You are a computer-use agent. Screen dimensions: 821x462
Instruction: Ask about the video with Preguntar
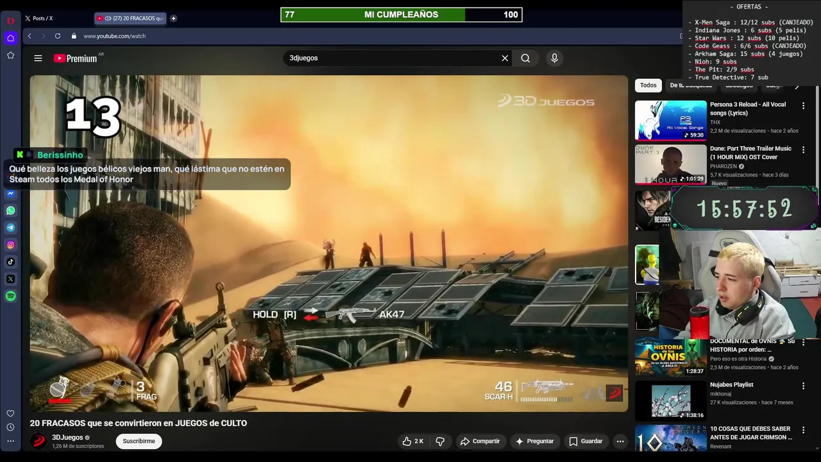coord(534,441)
